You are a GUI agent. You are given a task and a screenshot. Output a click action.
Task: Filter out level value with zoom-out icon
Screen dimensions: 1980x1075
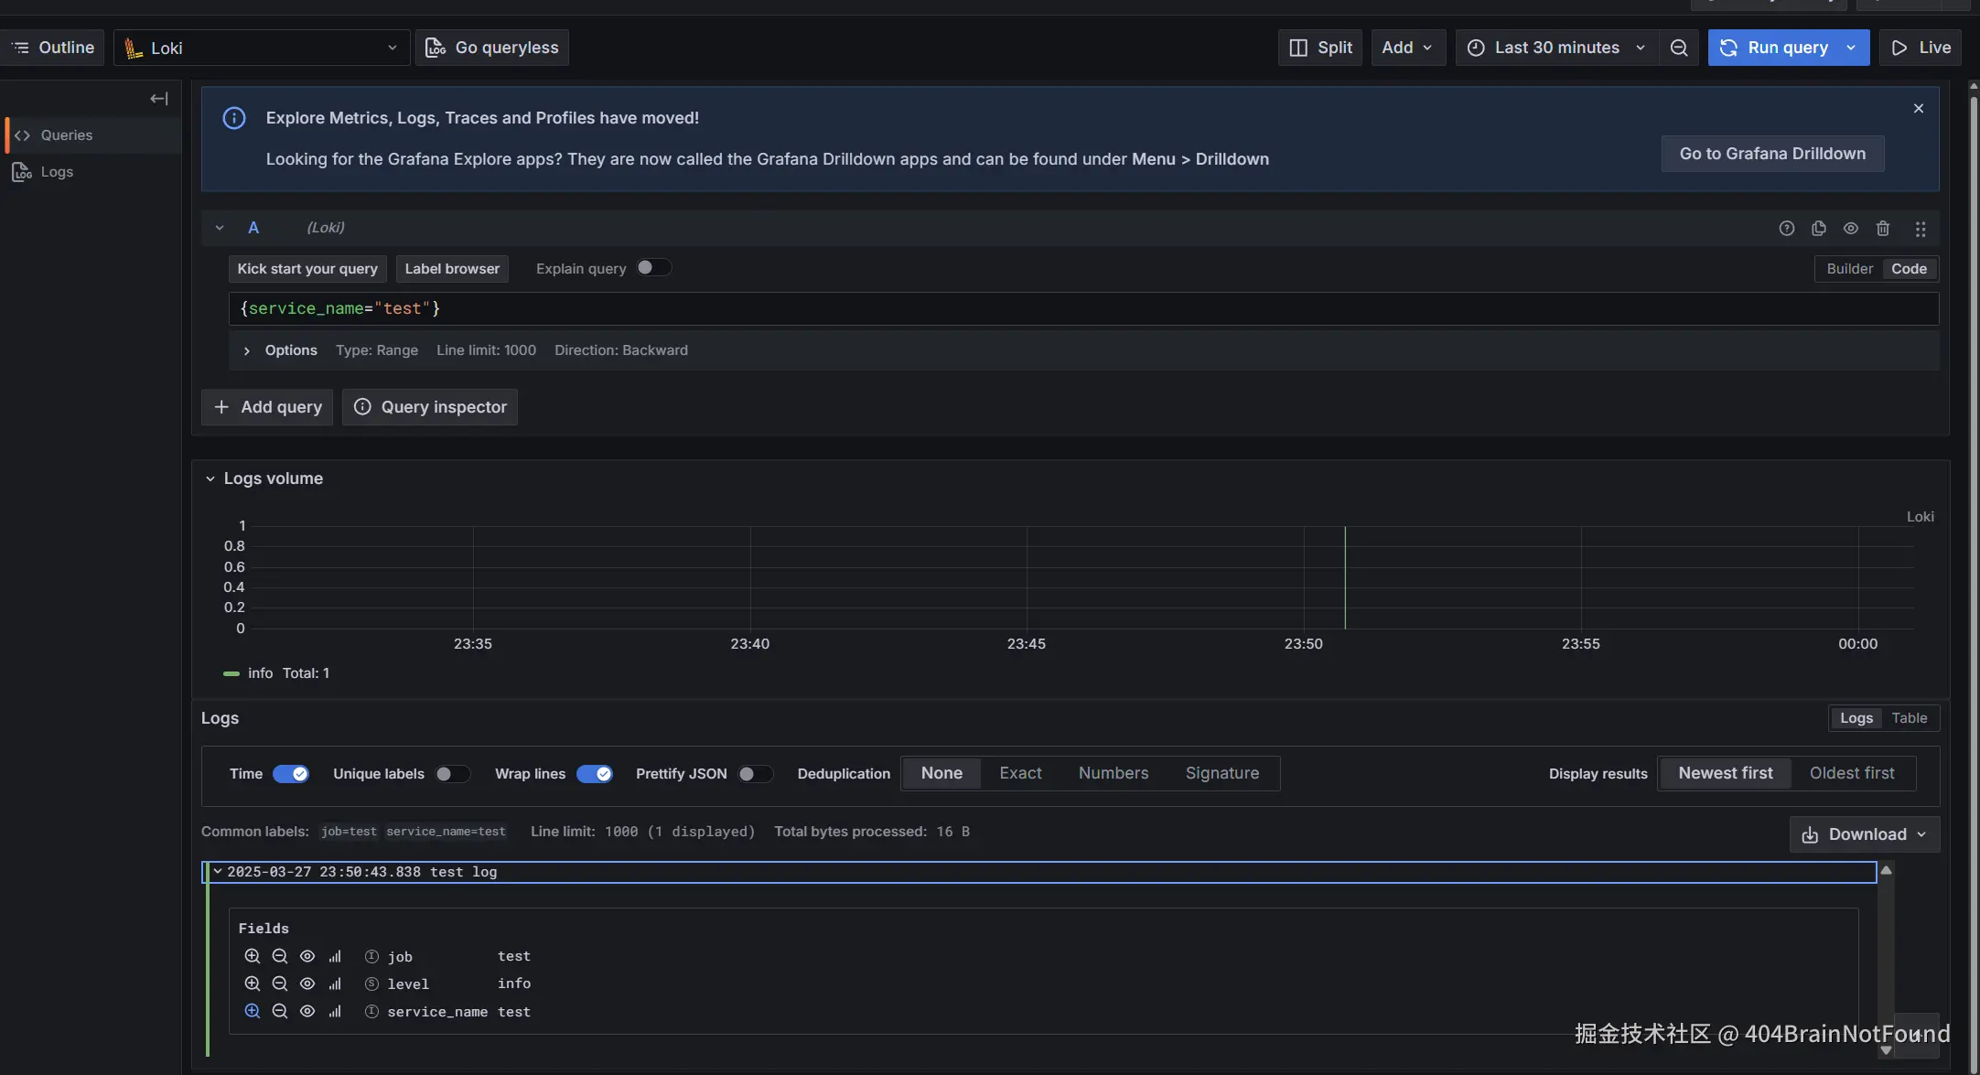(280, 984)
